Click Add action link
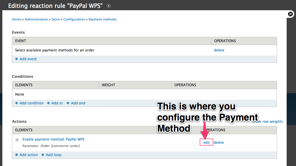 26,155
